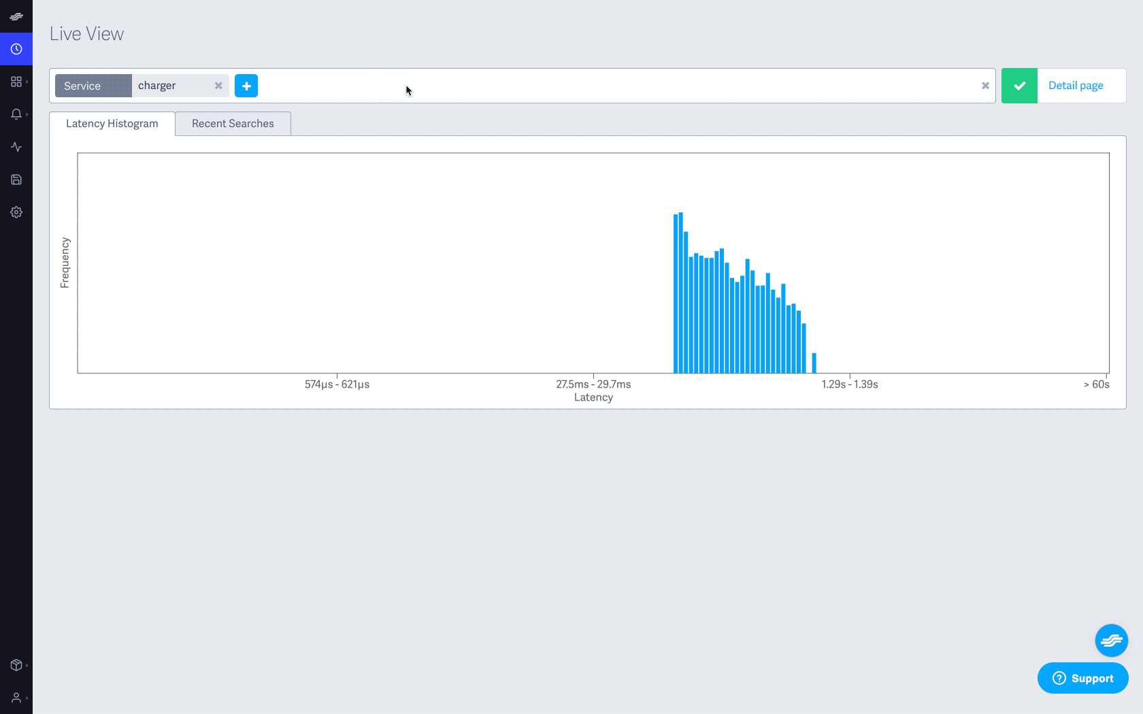
Task: Add a new filter with plus button
Action: click(246, 86)
